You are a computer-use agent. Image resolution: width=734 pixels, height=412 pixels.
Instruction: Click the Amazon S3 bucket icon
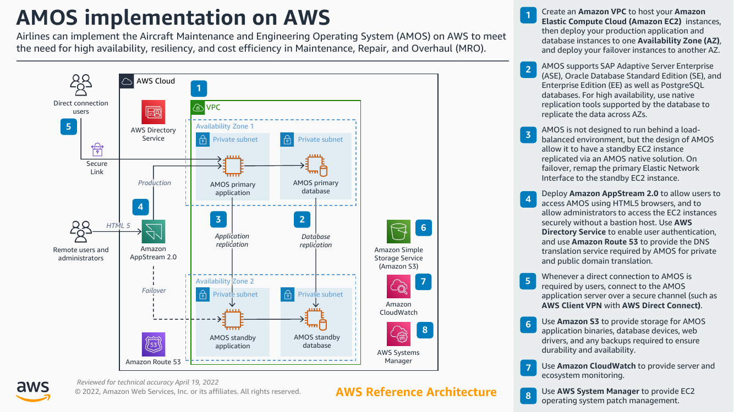pos(399,232)
